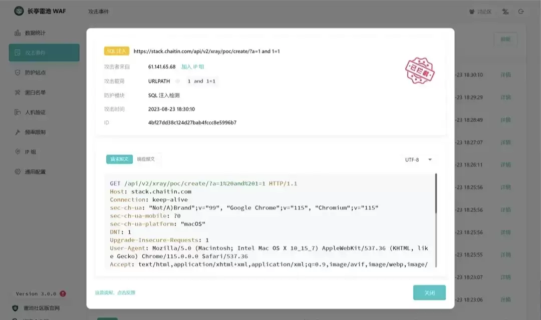Select the 人机验证 sidebar icon
541x320 pixels.
(x=18, y=112)
